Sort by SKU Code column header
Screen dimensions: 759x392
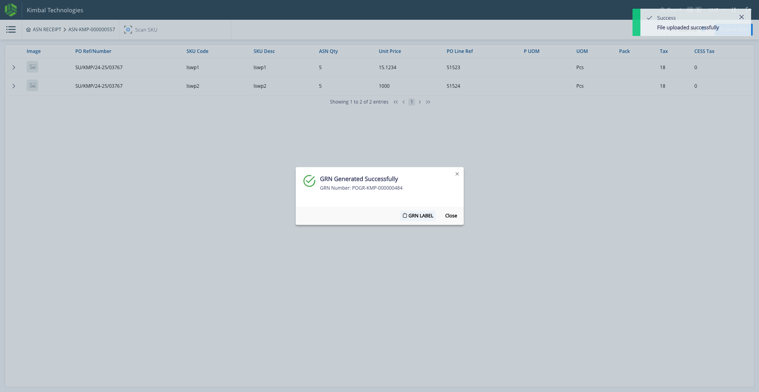coord(197,51)
